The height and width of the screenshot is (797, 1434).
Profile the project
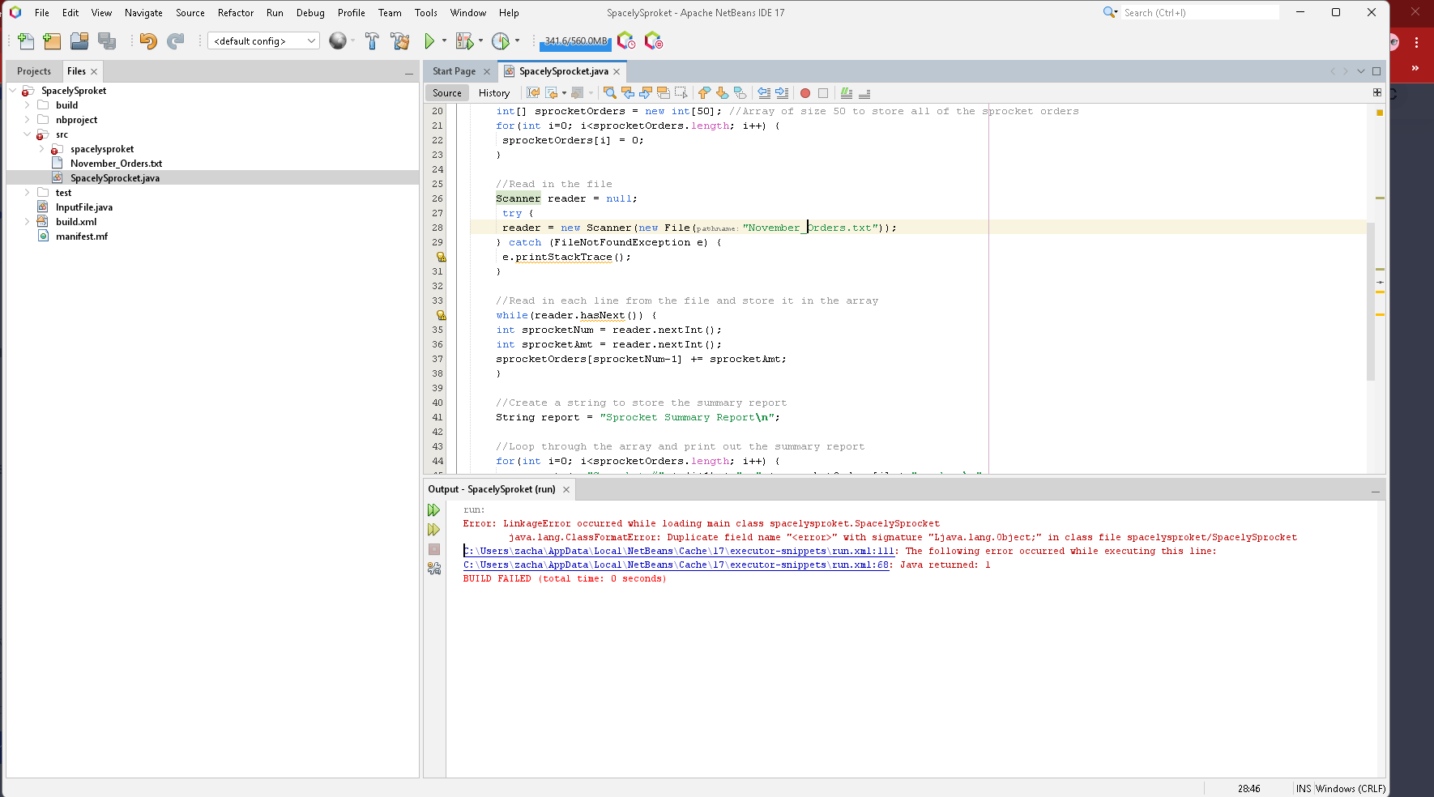pyautogui.click(x=501, y=40)
